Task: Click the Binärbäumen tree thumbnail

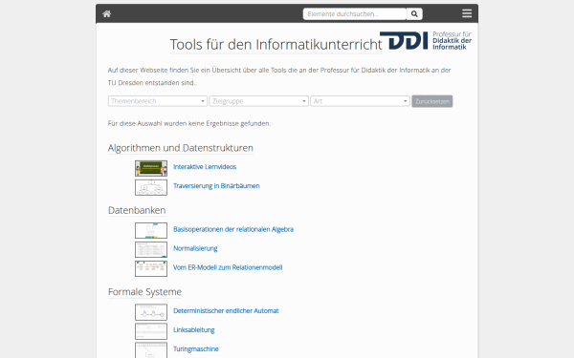Action: (x=151, y=187)
